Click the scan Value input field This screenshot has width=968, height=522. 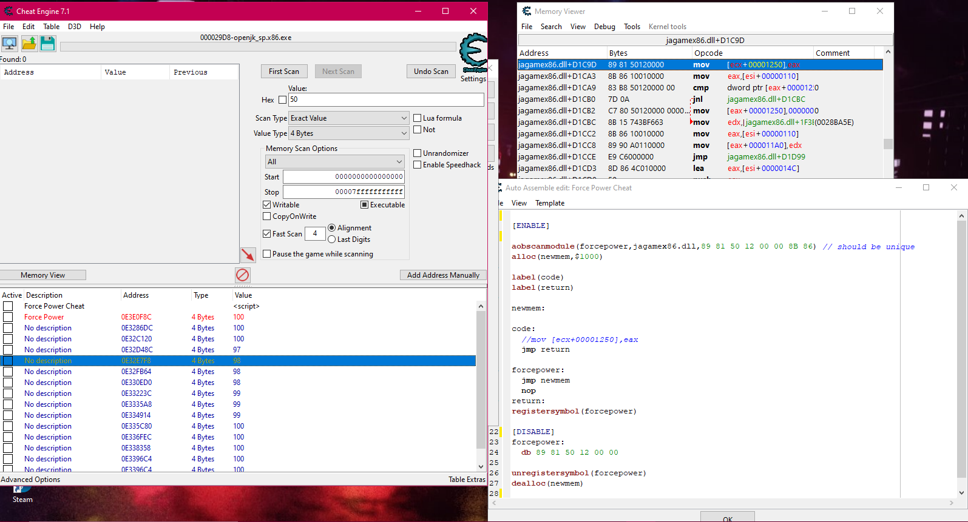pyautogui.click(x=386, y=99)
